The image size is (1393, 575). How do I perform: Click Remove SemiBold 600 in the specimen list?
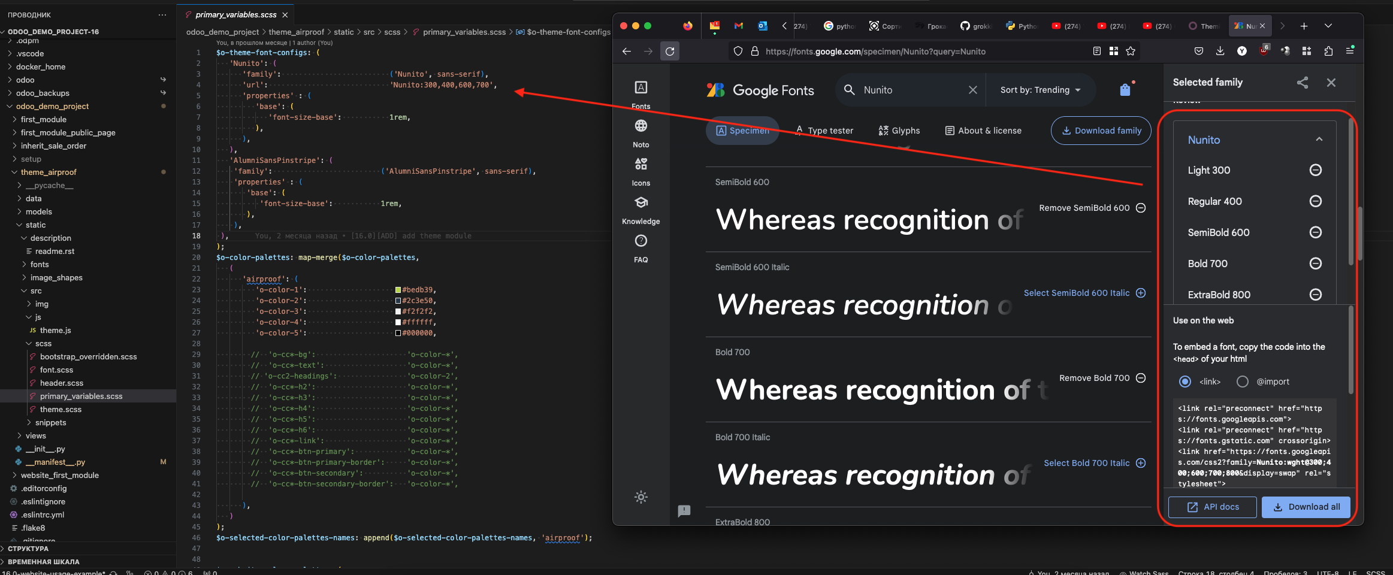1092,208
